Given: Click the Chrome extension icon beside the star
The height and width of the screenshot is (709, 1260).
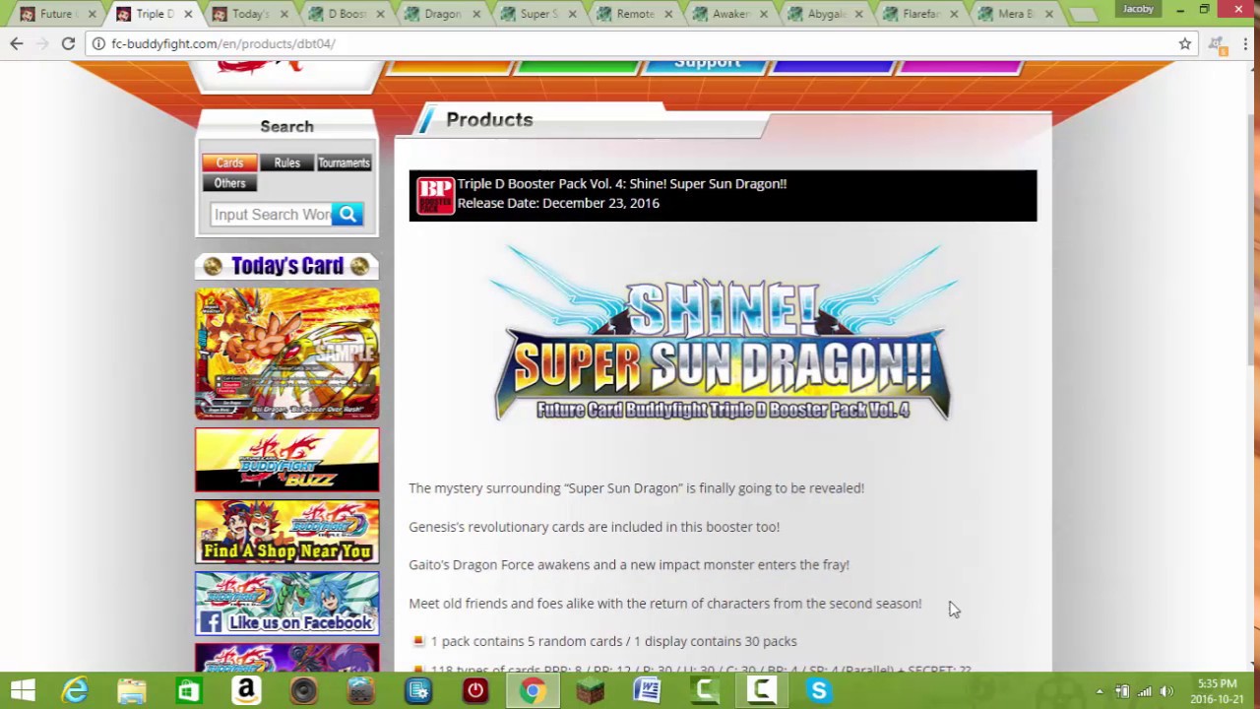Looking at the screenshot, I should click(1218, 43).
